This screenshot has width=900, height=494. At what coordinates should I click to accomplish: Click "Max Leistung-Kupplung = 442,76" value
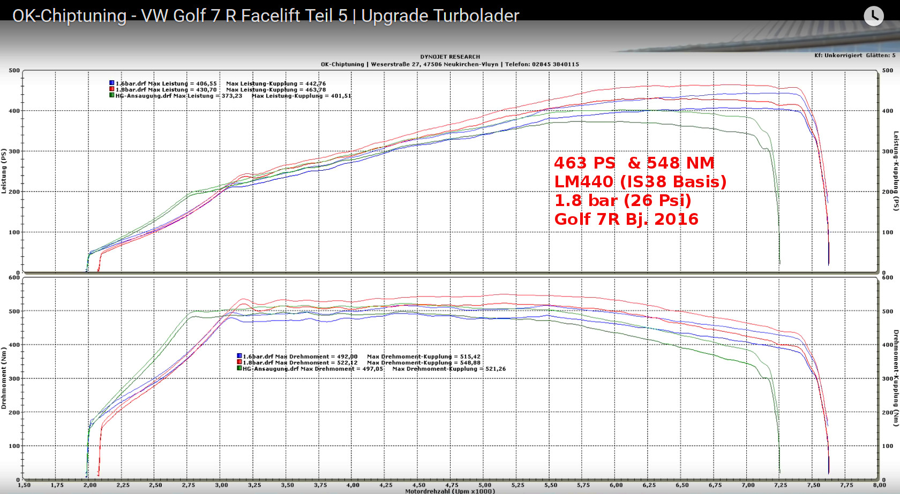pyautogui.click(x=276, y=83)
